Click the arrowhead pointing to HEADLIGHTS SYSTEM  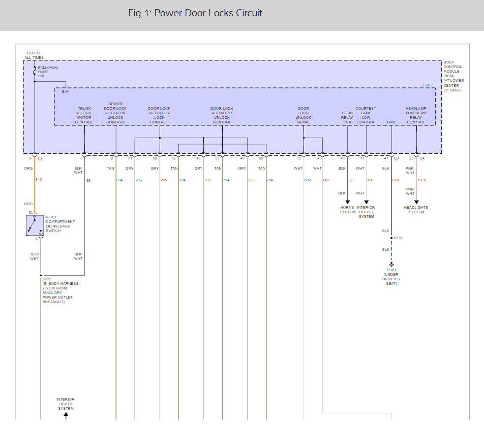point(416,202)
